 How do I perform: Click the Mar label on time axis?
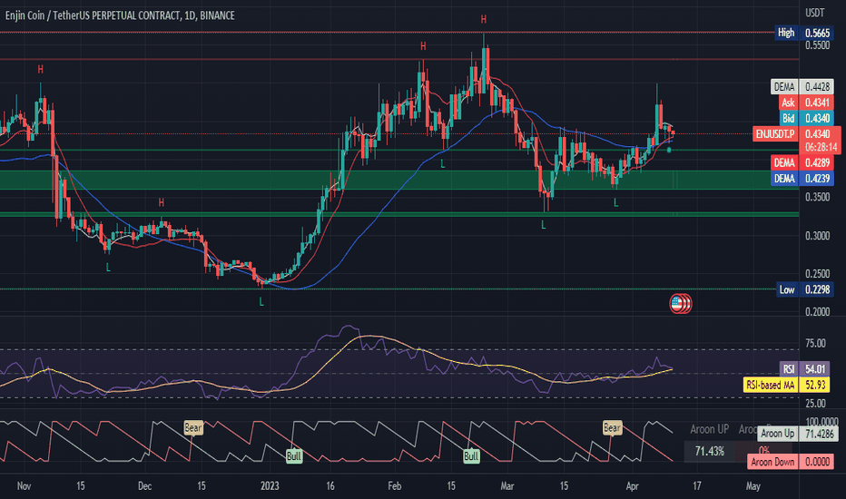pyautogui.click(x=507, y=486)
